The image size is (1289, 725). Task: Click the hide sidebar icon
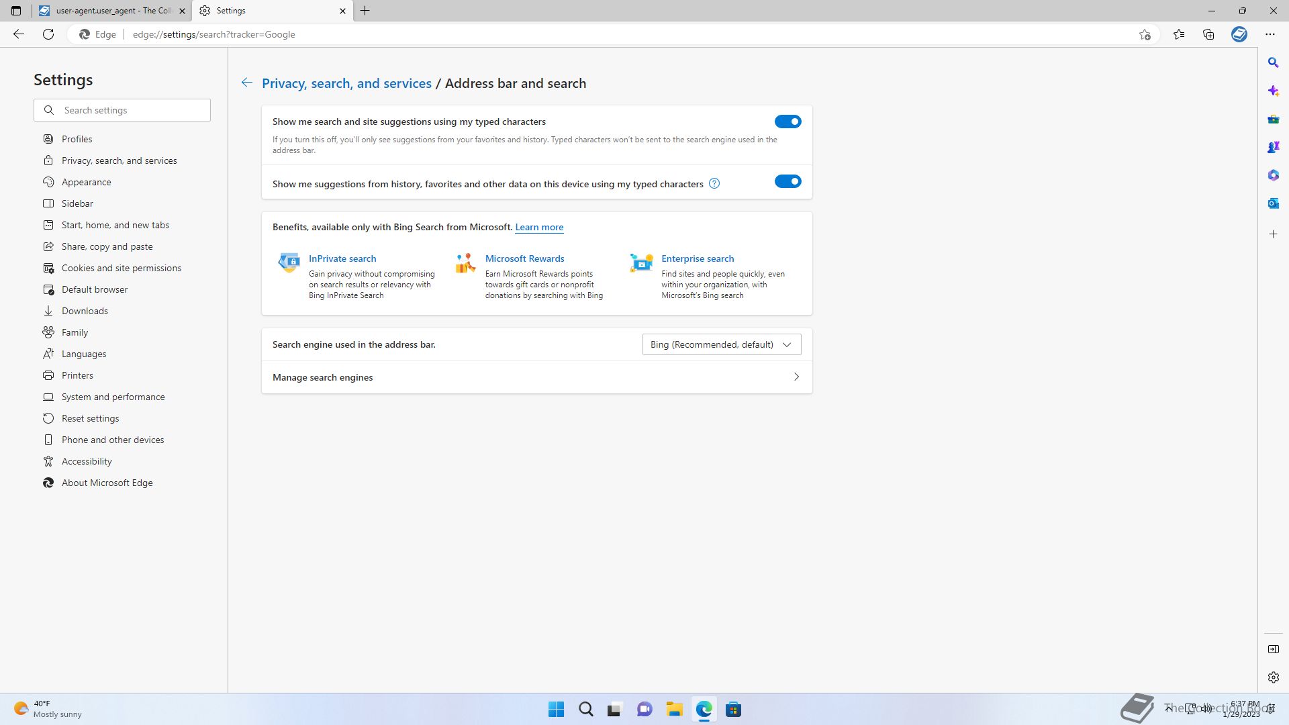tap(1274, 649)
